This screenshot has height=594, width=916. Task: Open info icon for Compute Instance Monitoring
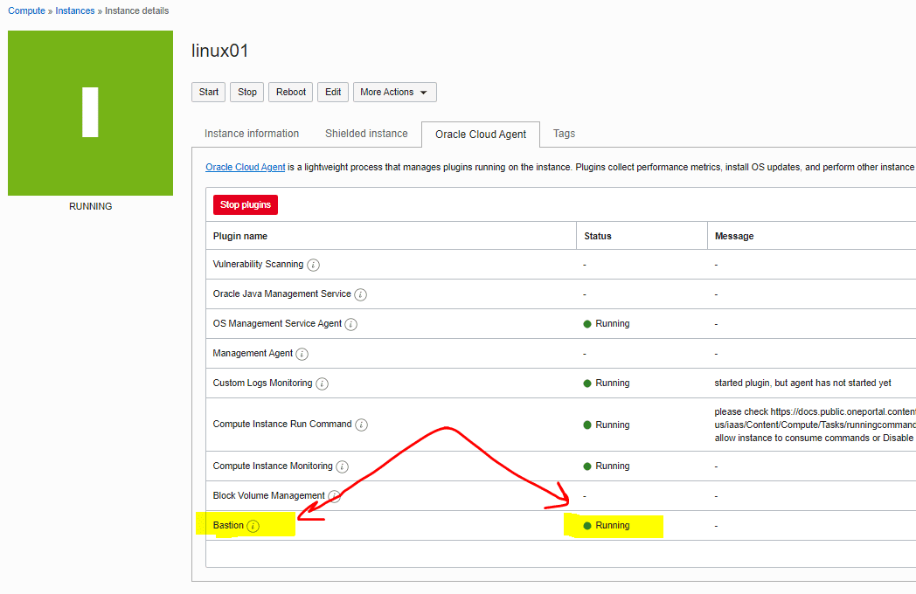pyautogui.click(x=343, y=466)
